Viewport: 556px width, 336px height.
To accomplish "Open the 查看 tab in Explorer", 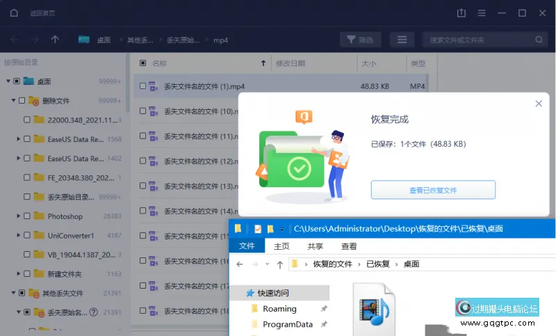I will pyautogui.click(x=349, y=246).
